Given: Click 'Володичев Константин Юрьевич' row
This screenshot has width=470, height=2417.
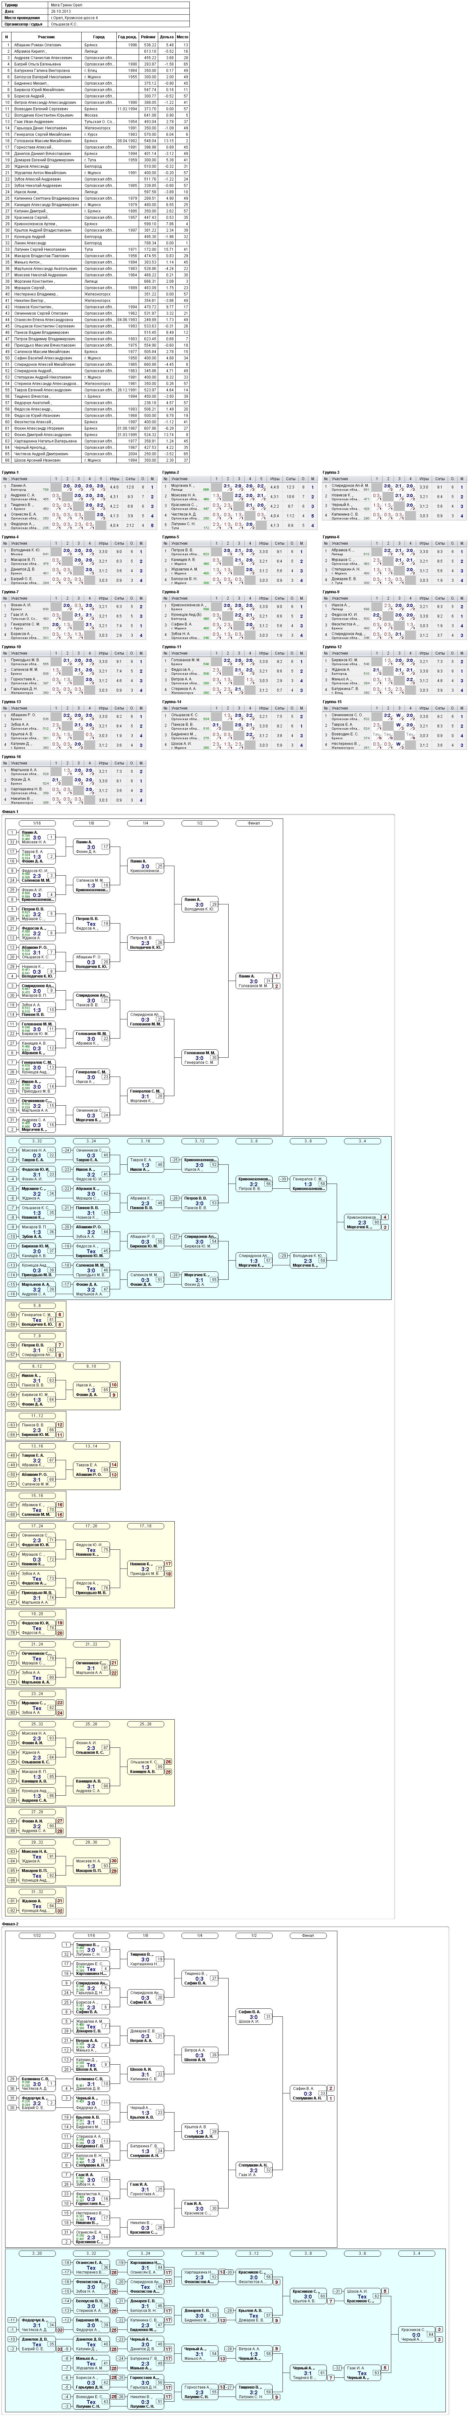Looking at the screenshot, I should point(95,115).
